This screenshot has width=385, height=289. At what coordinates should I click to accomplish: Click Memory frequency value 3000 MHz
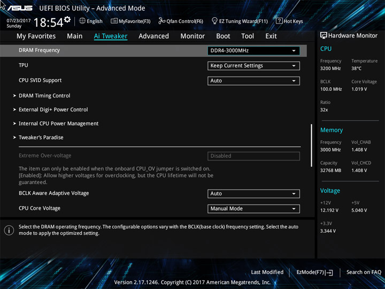click(x=330, y=150)
